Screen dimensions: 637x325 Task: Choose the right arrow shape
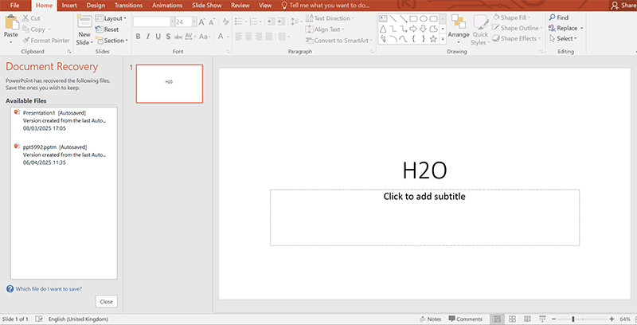click(x=413, y=29)
